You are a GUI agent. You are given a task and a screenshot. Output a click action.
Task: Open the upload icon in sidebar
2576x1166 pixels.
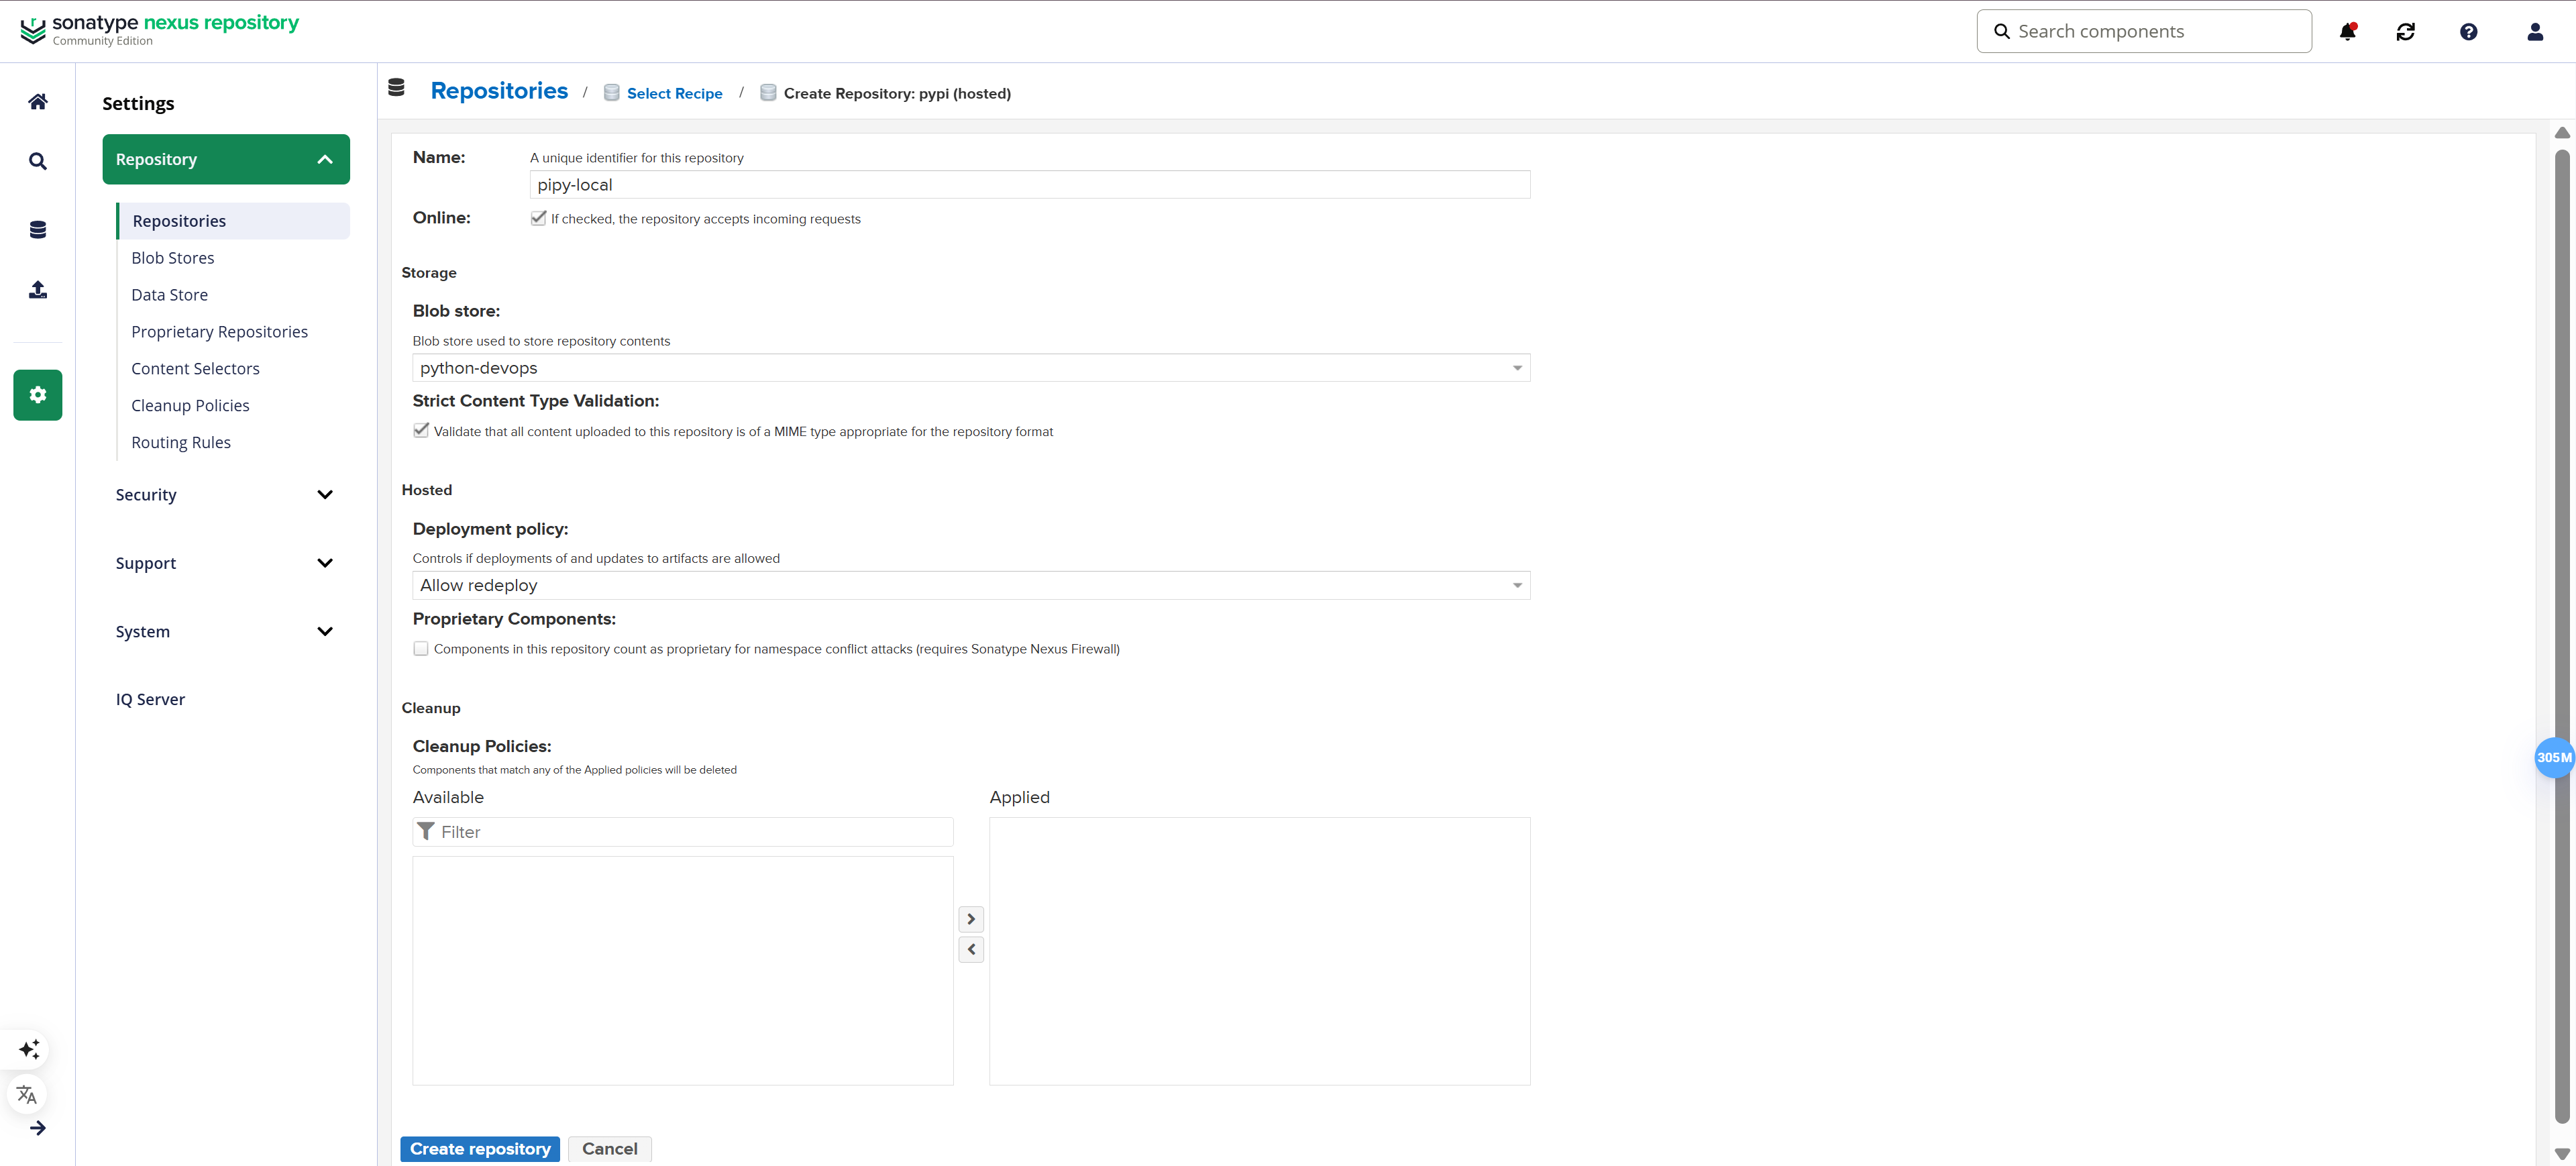[38, 290]
